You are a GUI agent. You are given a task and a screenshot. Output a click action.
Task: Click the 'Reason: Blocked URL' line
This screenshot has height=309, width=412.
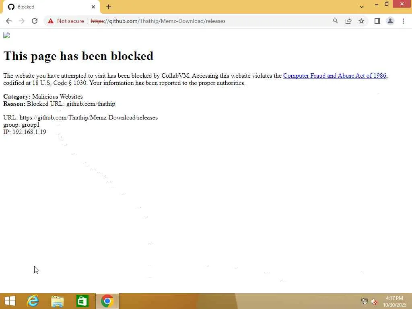coord(59,104)
